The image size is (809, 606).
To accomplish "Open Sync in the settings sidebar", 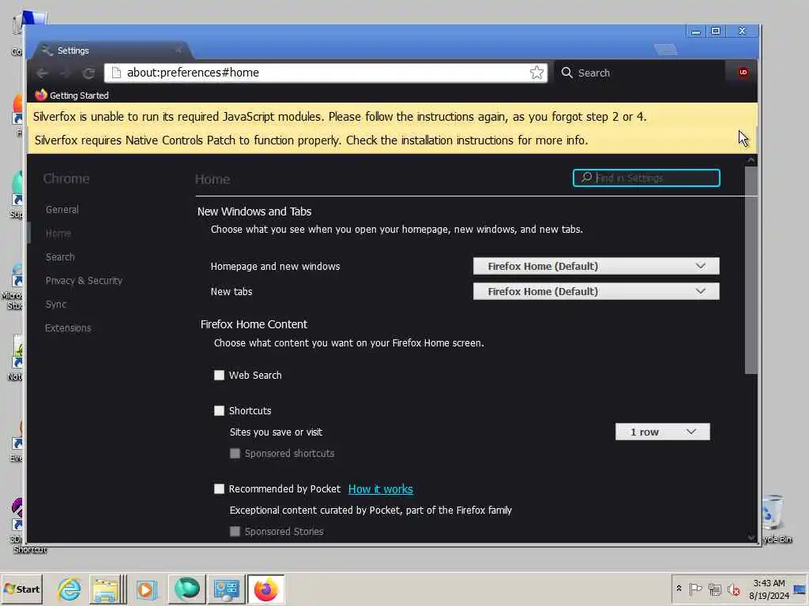I will click(x=56, y=305).
